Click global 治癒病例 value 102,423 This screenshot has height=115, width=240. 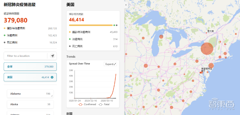(52, 36)
